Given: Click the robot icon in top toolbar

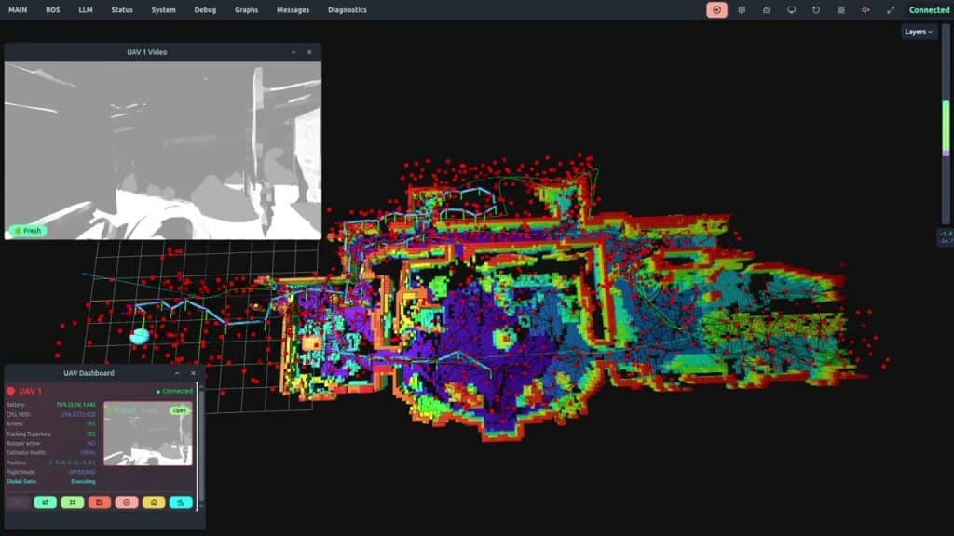Looking at the screenshot, I should click(x=766, y=10).
